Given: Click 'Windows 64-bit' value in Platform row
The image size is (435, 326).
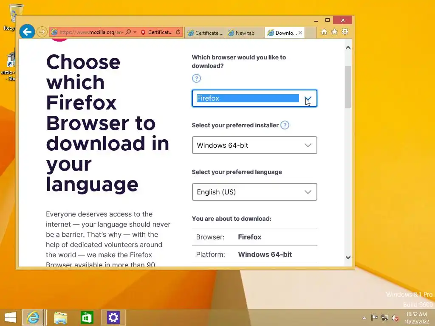Looking at the screenshot, I should 265,255.
